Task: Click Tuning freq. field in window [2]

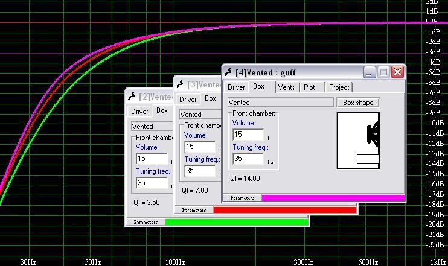Action: click(x=152, y=183)
